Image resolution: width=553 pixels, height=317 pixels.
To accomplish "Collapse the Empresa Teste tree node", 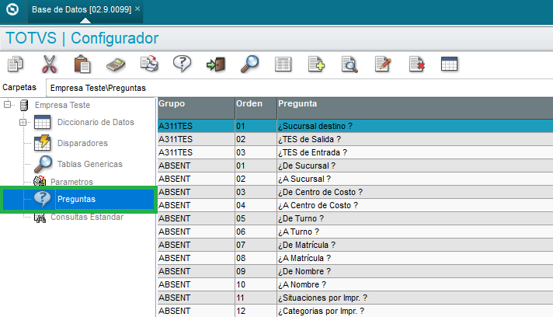I will (8, 105).
